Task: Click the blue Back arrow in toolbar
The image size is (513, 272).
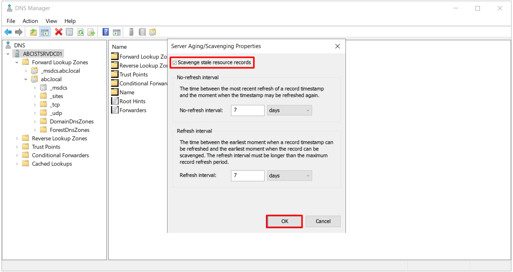Action: pyautogui.click(x=8, y=32)
